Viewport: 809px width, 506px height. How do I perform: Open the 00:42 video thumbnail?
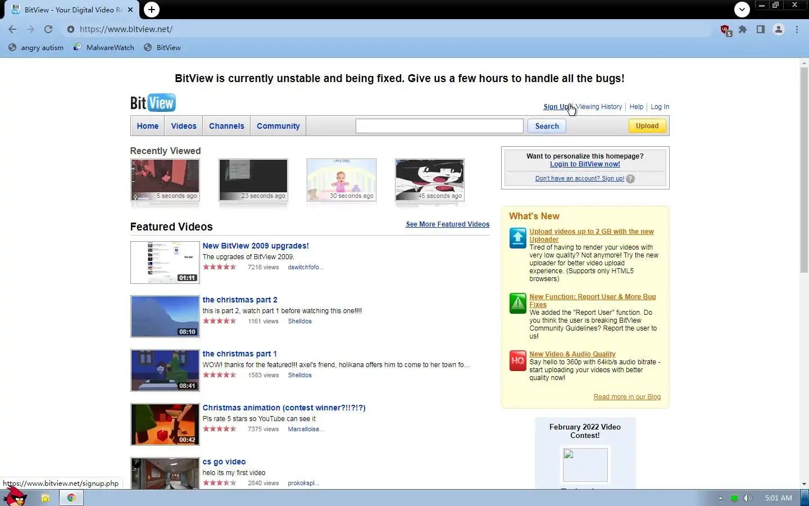(165, 424)
